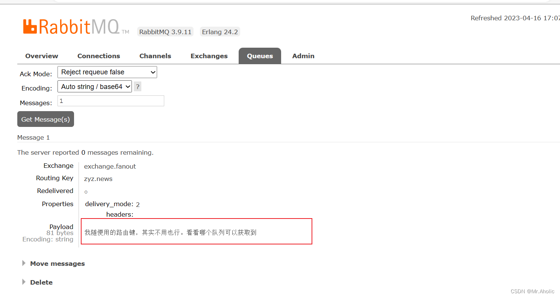Viewport: 560px width, 297px height.
Task: Focus the Messages count input field
Action: pyautogui.click(x=111, y=101)
